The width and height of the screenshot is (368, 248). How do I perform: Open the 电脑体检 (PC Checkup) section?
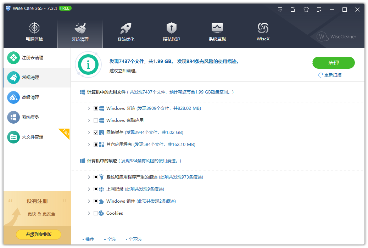coord(34,31)
